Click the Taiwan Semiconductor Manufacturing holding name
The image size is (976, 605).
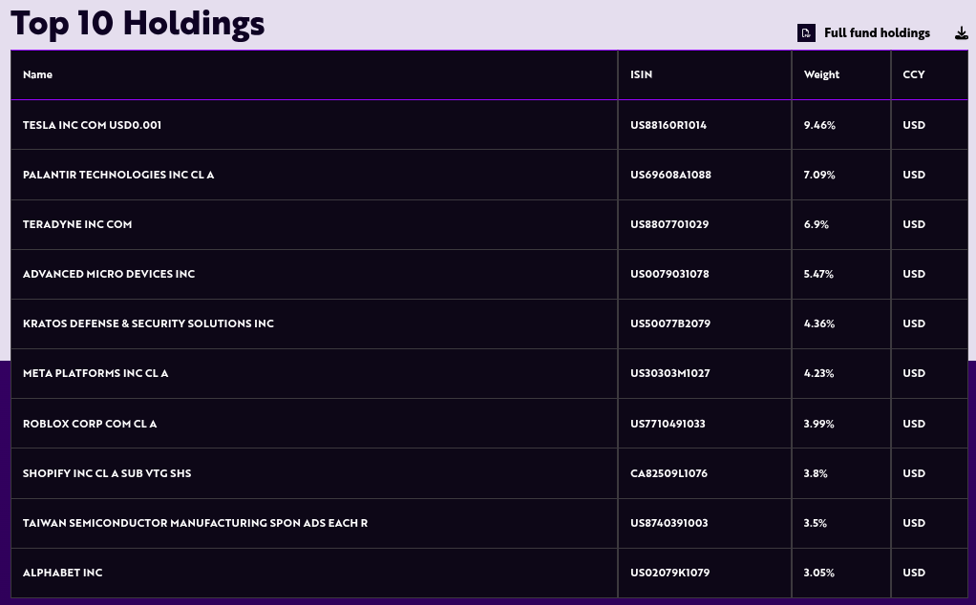195,523
